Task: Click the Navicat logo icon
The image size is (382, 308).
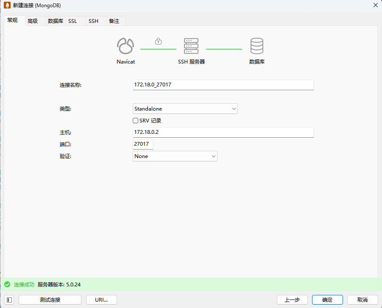Action: pyautogui.click(x=125, y=46)
